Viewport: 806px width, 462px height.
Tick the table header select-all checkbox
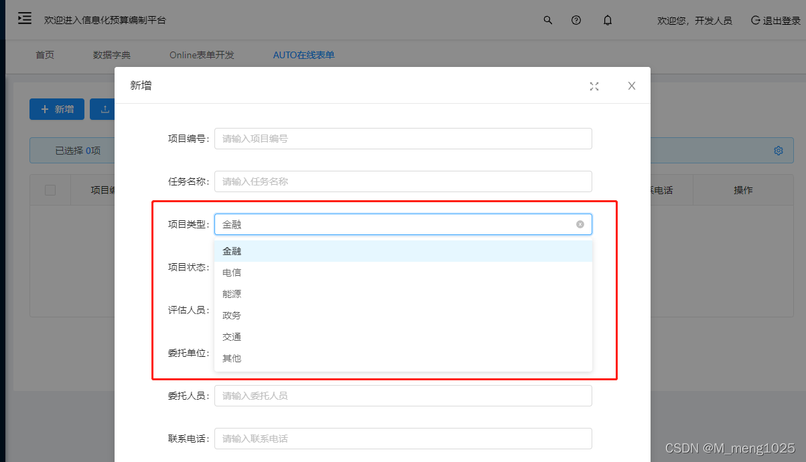(50, 190)
